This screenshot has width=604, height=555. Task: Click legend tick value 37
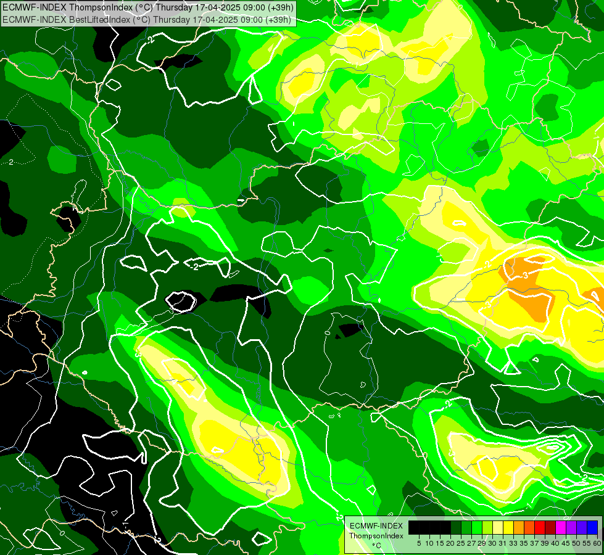[535, 543]
